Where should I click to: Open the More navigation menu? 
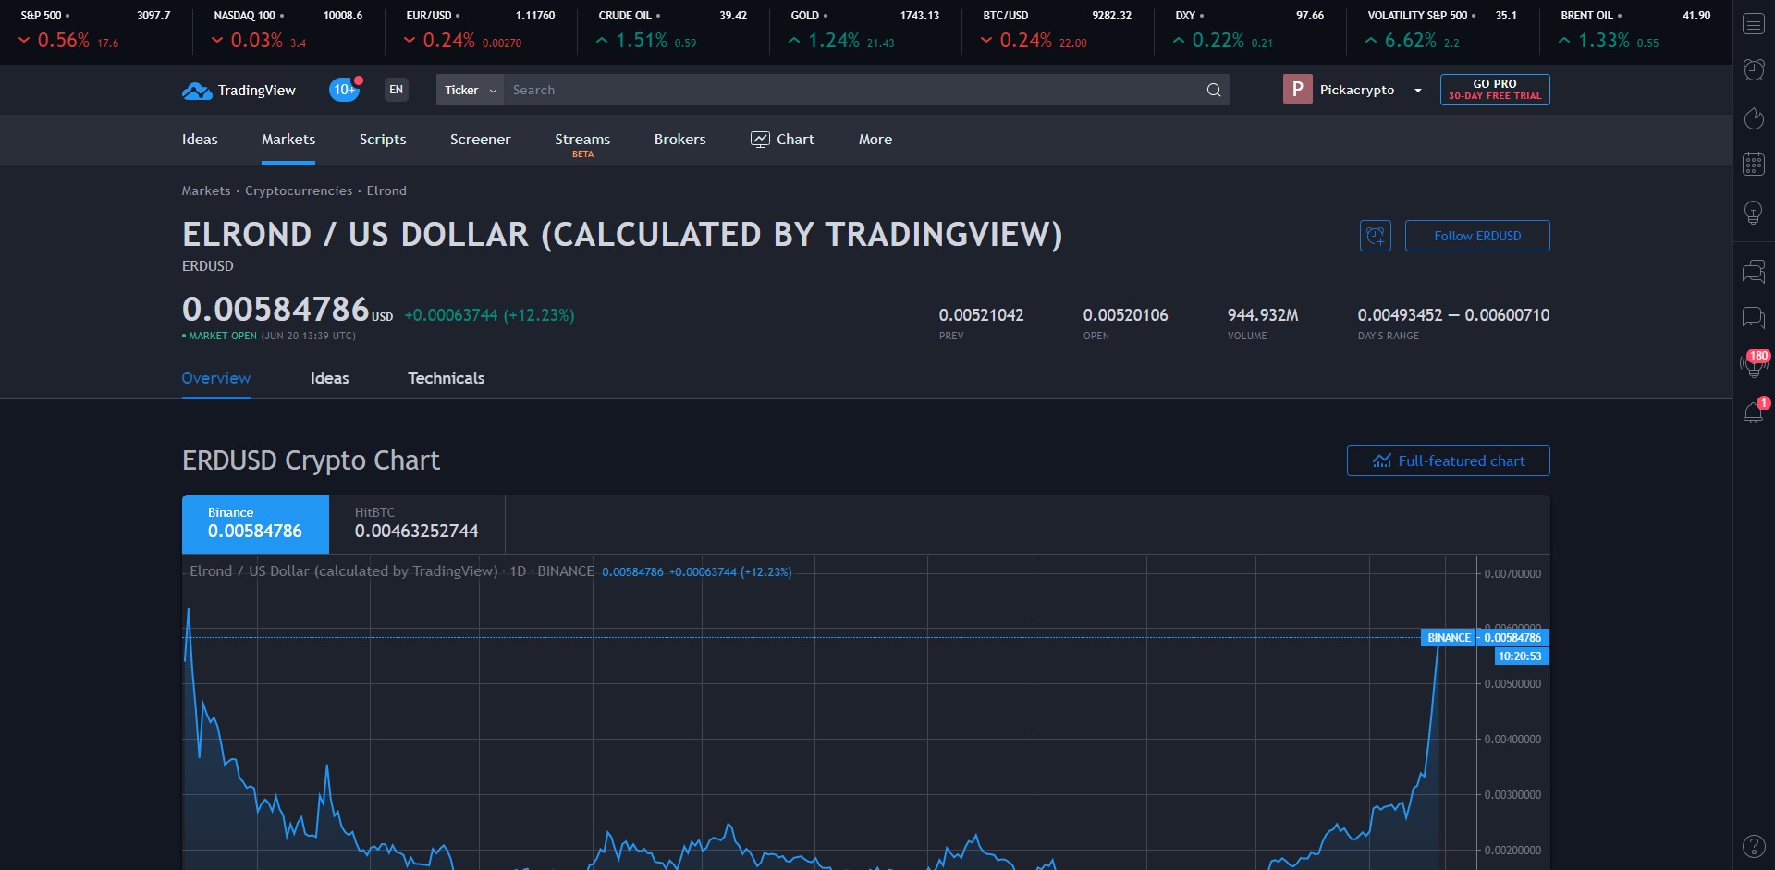pyautogui.click(x=875, y=140)
